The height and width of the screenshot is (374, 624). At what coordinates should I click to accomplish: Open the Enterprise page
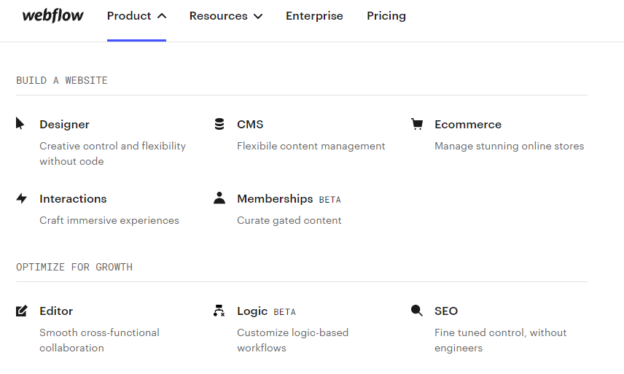pos(314,16)
